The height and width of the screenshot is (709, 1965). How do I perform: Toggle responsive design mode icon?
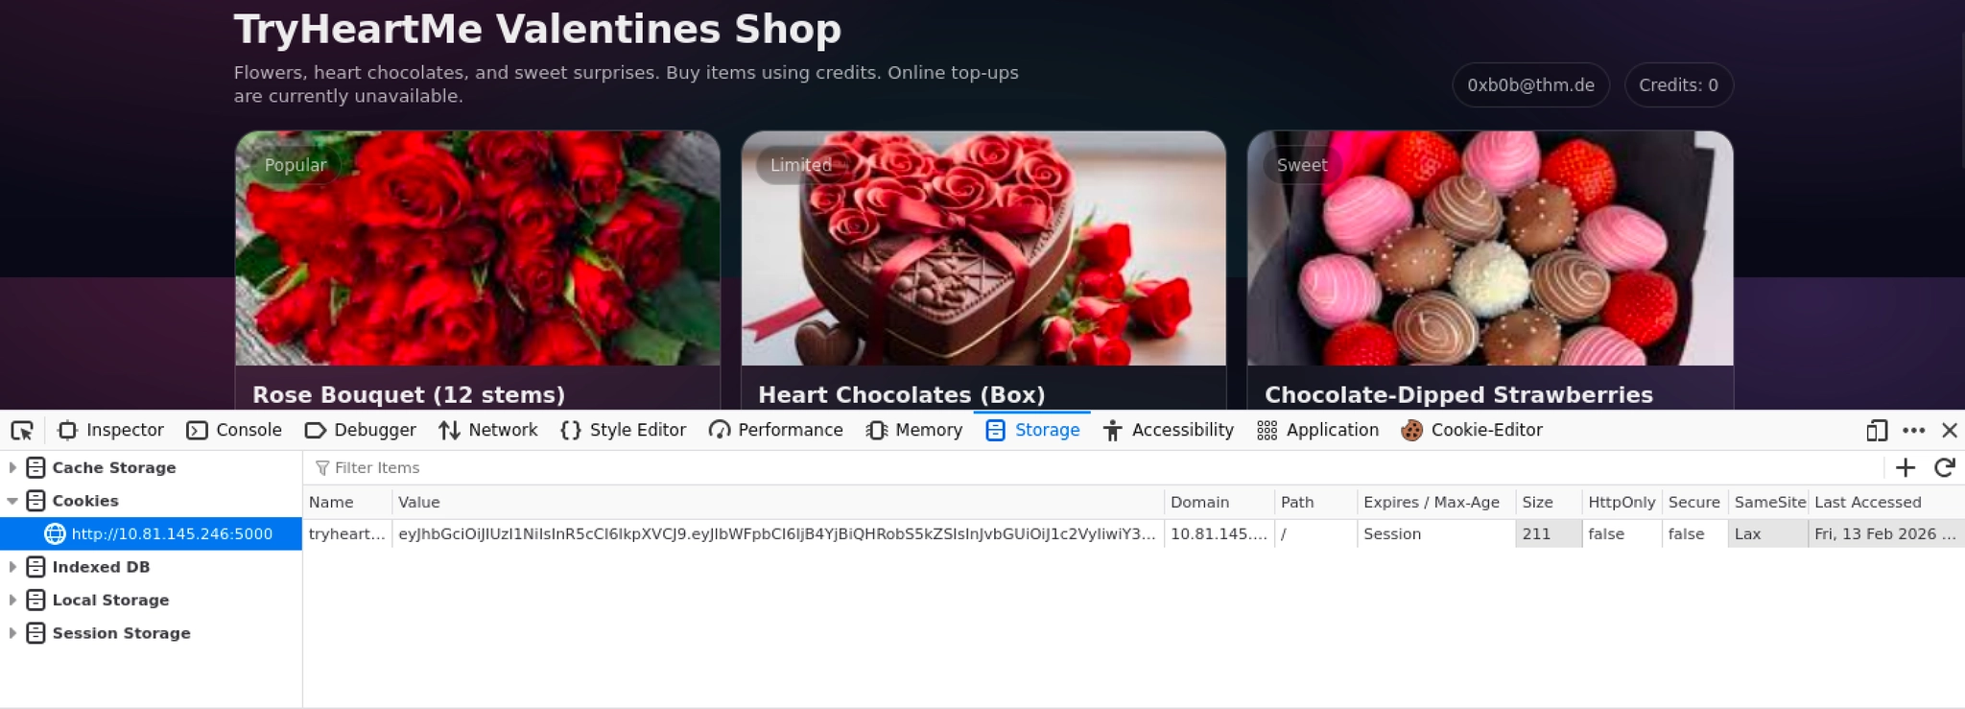coord(1877,431)
